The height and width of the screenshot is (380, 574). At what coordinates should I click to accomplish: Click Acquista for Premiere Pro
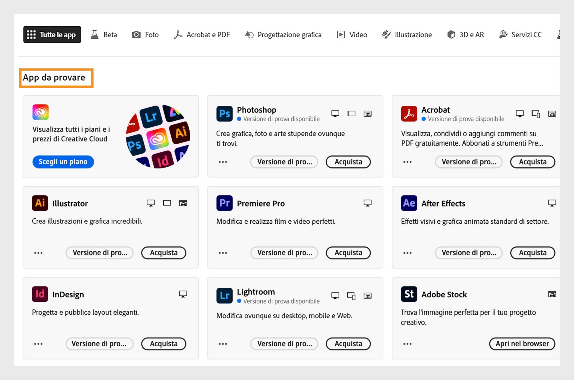pos(348,253)
